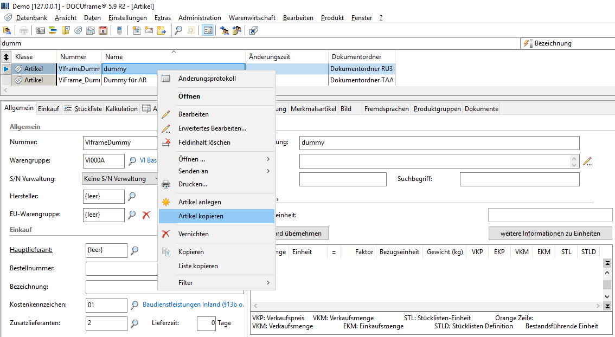This screenshot has width=615, height=337.
Task: Switch to the Kalkulation tab
Action: pyautogui.click(x=121, y=109)
